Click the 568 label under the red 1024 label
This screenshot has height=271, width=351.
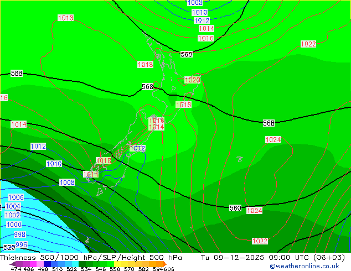click(x=269, y=123)
